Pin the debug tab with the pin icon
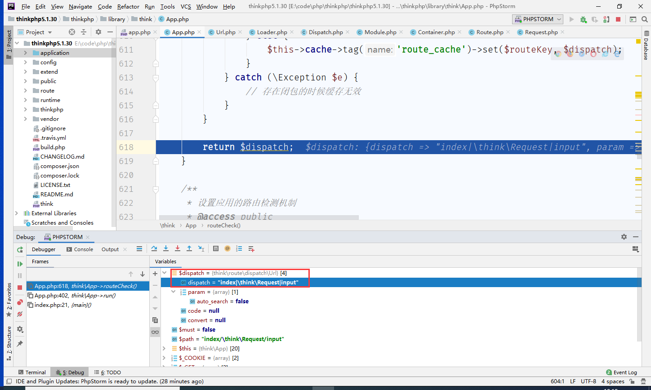The image size is (651, 390). (20, 344)
